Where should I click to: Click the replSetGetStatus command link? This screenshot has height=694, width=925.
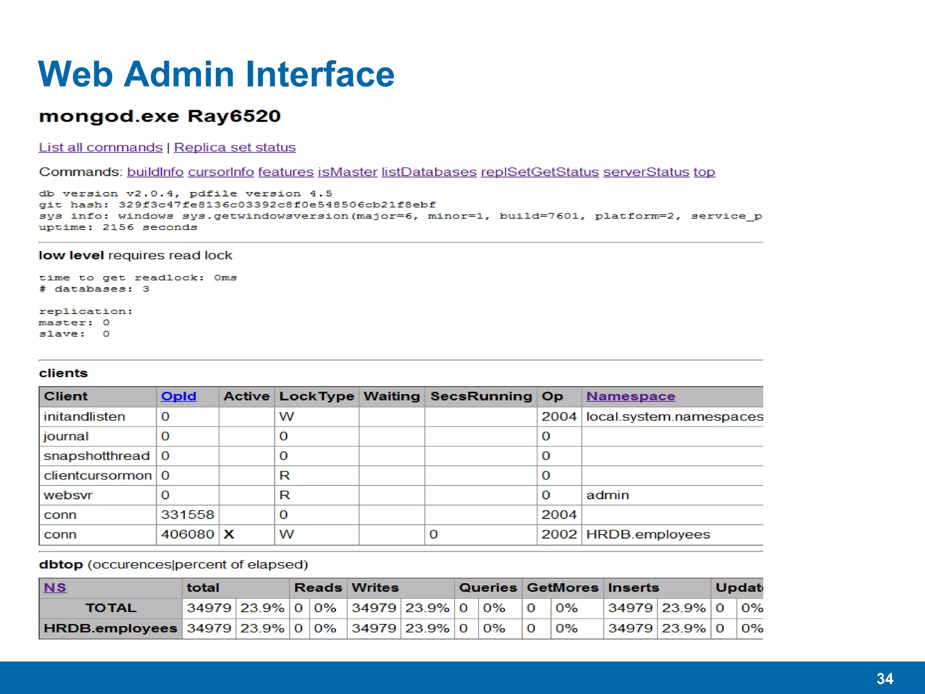click(540, 172)
